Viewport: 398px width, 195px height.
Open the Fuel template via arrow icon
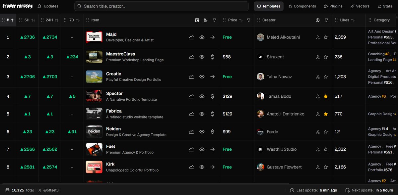pyautogui.click(x=212, y=149)
